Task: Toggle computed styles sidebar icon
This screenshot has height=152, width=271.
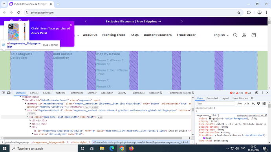Action: click(x=264, y=103)
